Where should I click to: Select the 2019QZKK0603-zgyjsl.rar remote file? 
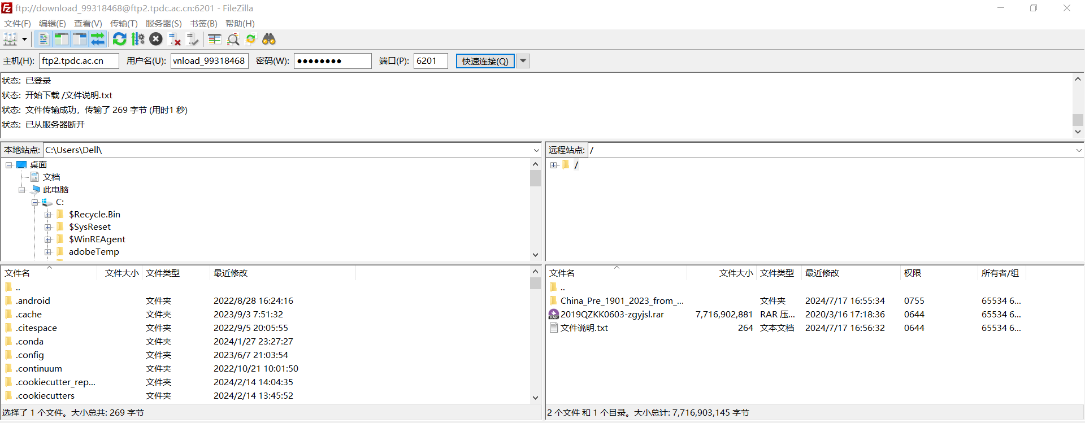point(611,315)
